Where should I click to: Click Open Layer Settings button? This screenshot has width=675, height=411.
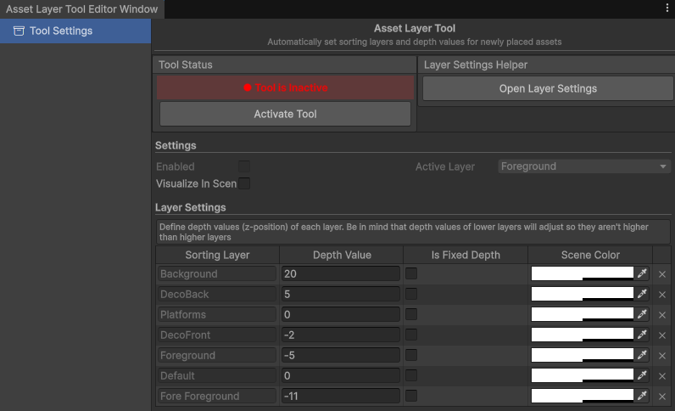tap(548, 88)
